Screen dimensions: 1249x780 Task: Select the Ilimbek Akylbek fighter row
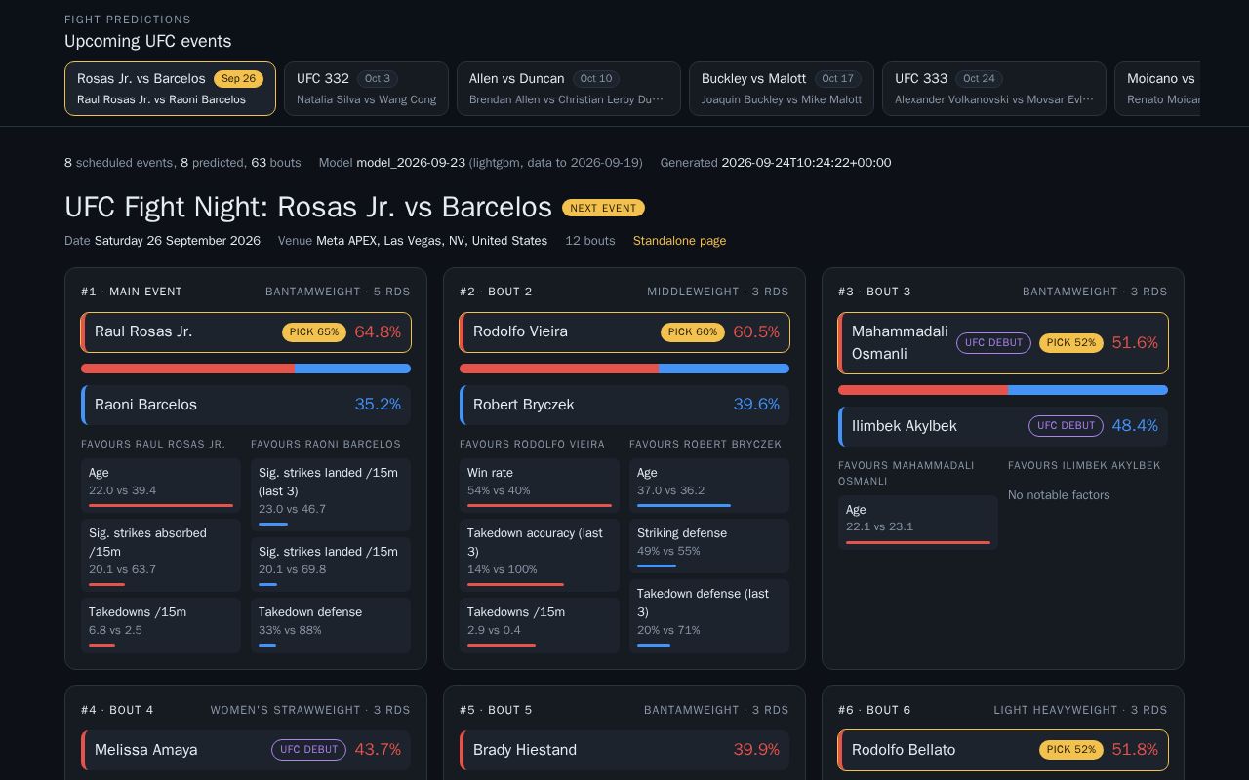1003,426
